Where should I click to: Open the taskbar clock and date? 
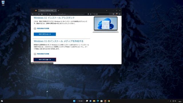click(180, 101)
